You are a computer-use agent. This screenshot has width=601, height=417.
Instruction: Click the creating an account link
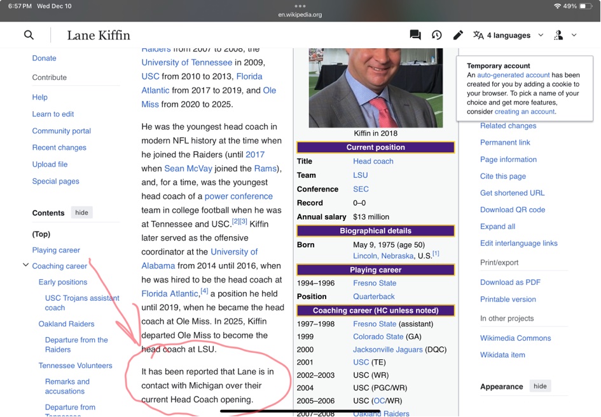(x=525, y=112)
